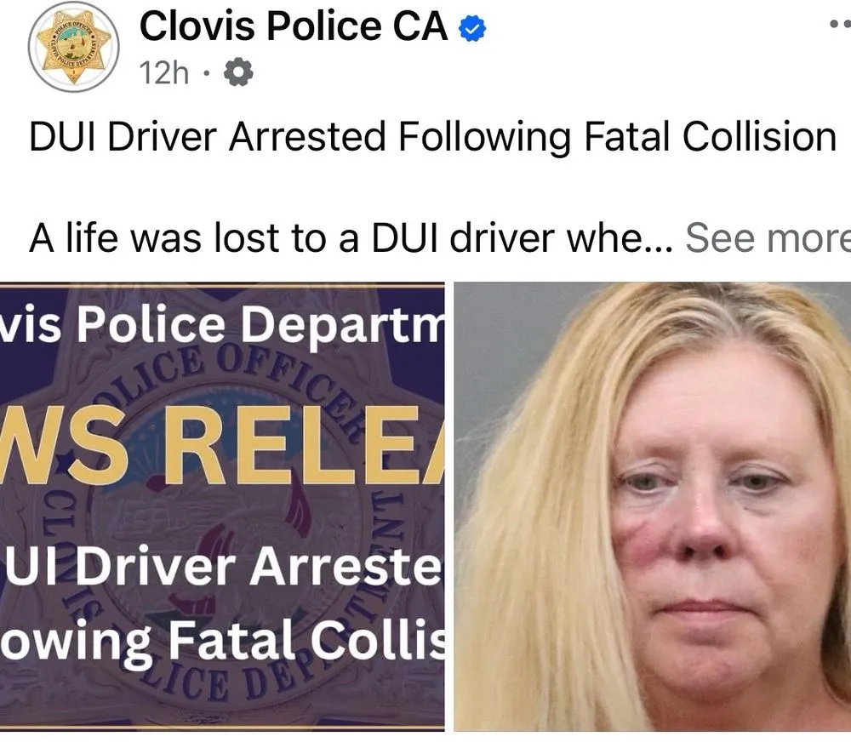
Task: Click the "DUI Driver Arrested Following Fatal Collision" headline
Action: [433, 138]
